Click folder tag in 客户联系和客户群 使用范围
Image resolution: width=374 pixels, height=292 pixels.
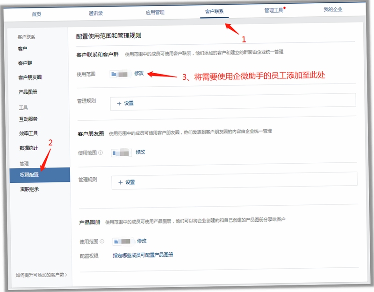coord(121,74)
